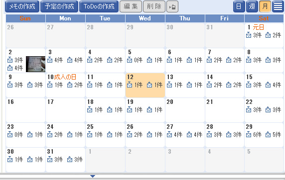Click the phone transfer icon button
The image size is (285, 180).
pos(172,7)
